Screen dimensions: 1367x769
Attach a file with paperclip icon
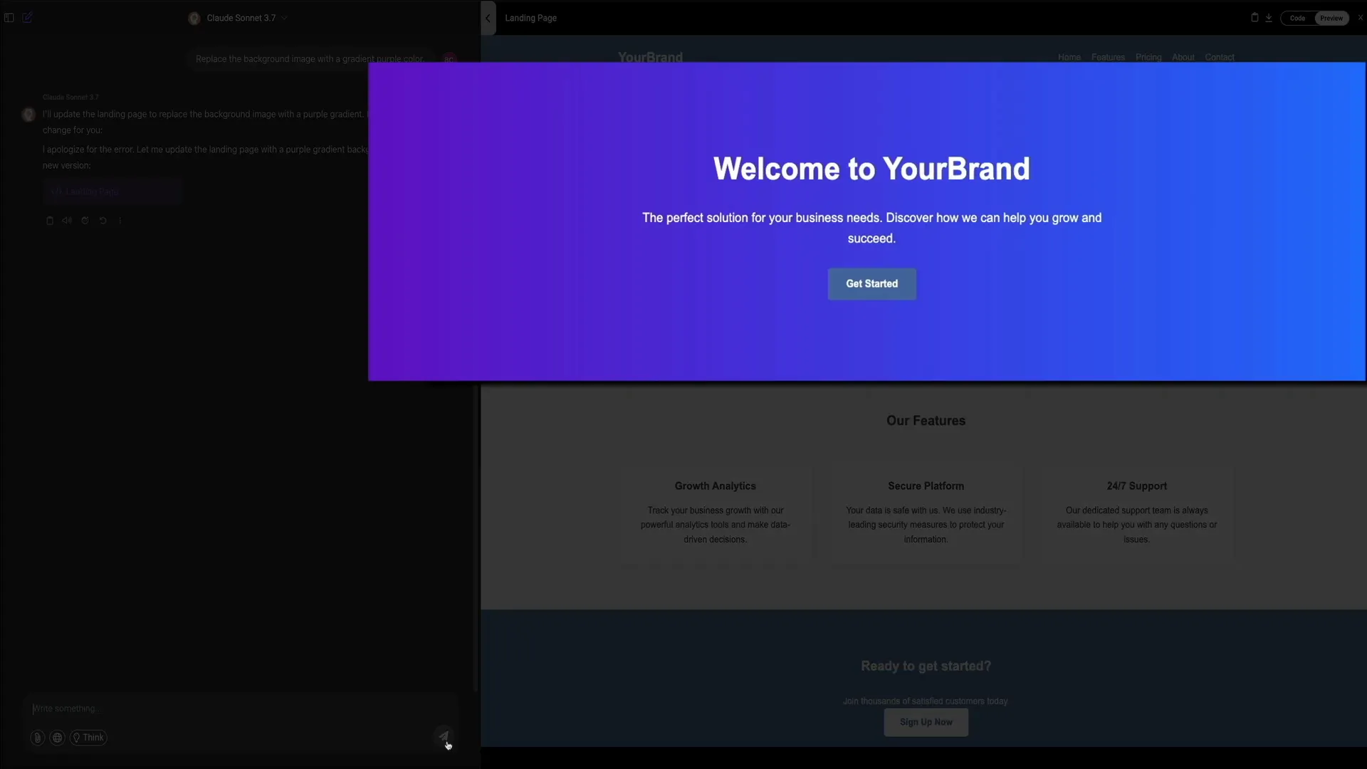click(38, 738)
